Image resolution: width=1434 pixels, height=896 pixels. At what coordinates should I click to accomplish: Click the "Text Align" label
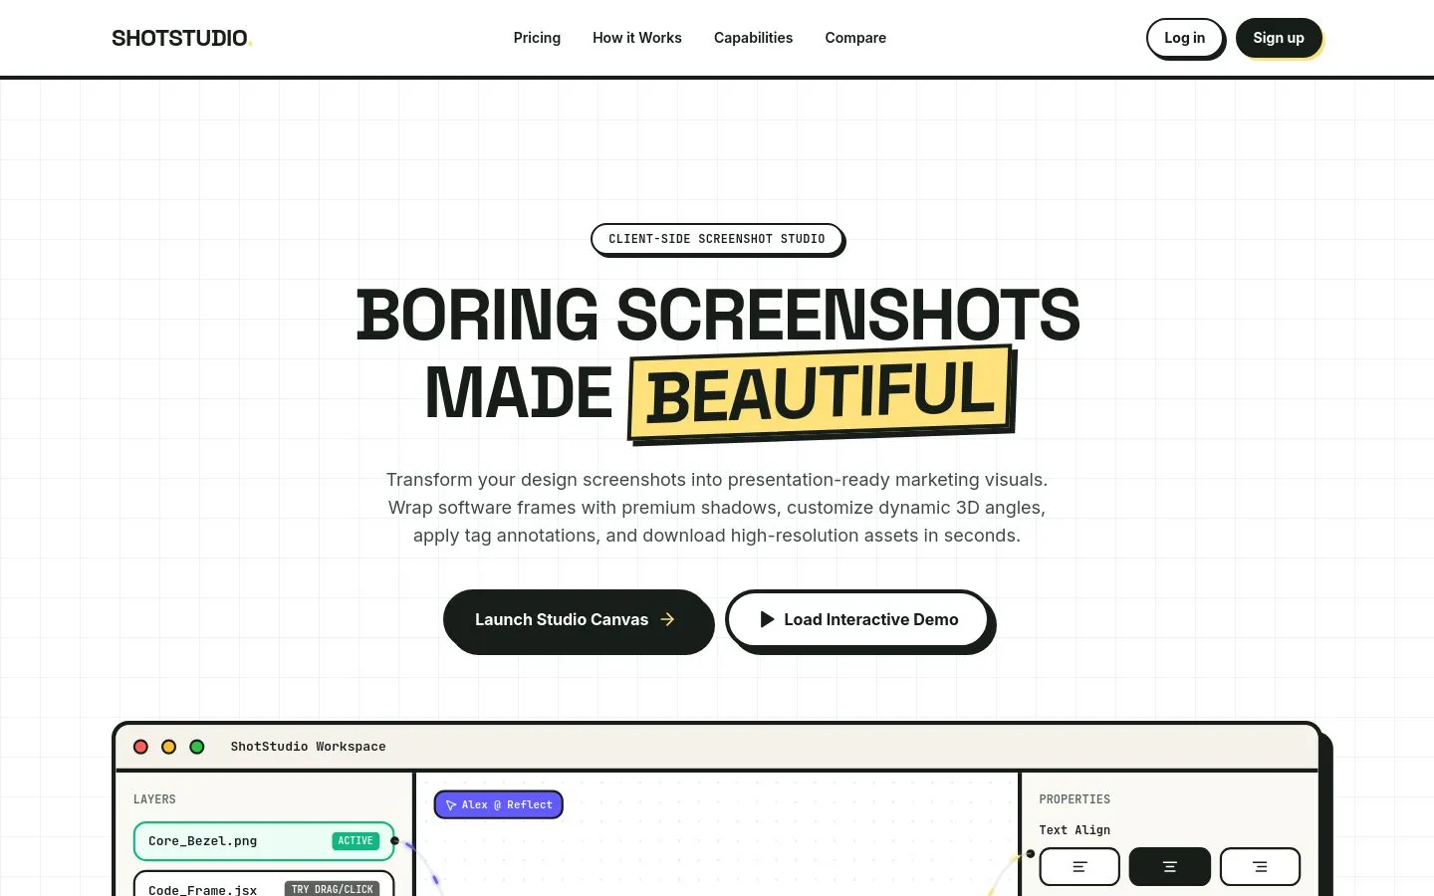coord(1075,830)
